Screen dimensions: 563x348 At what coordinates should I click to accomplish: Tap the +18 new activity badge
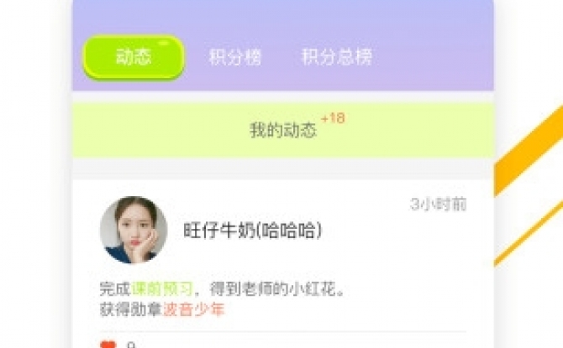(333, 118)
